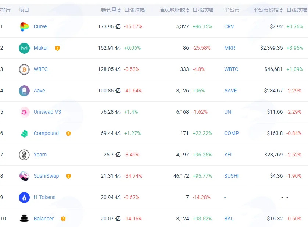
Task: Click the Compound green logo icon
Action: (x=24, y=134)
